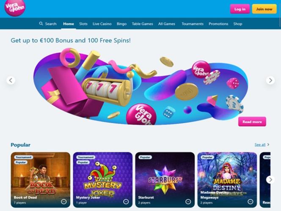Click Read more on bonus banner
The width and height of the screenshot is (281, 211).
(252, 122)
